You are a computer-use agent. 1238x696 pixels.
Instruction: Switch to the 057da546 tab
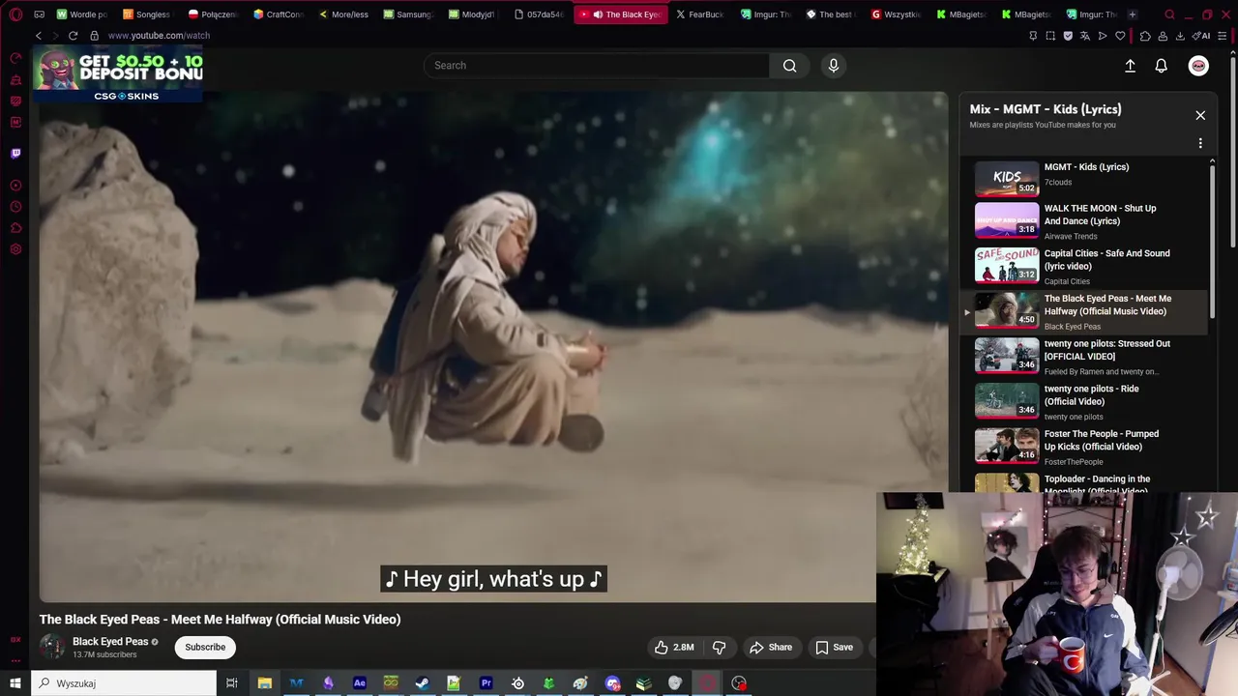[539, 14]
